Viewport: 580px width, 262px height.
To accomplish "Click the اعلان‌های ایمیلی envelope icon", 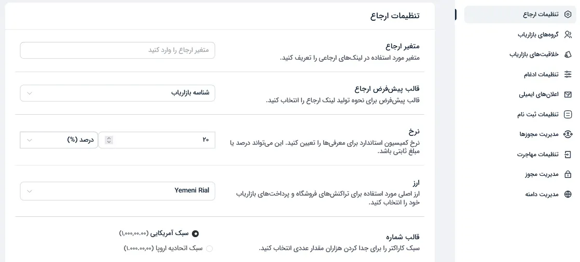I will (x=568, y=94).
